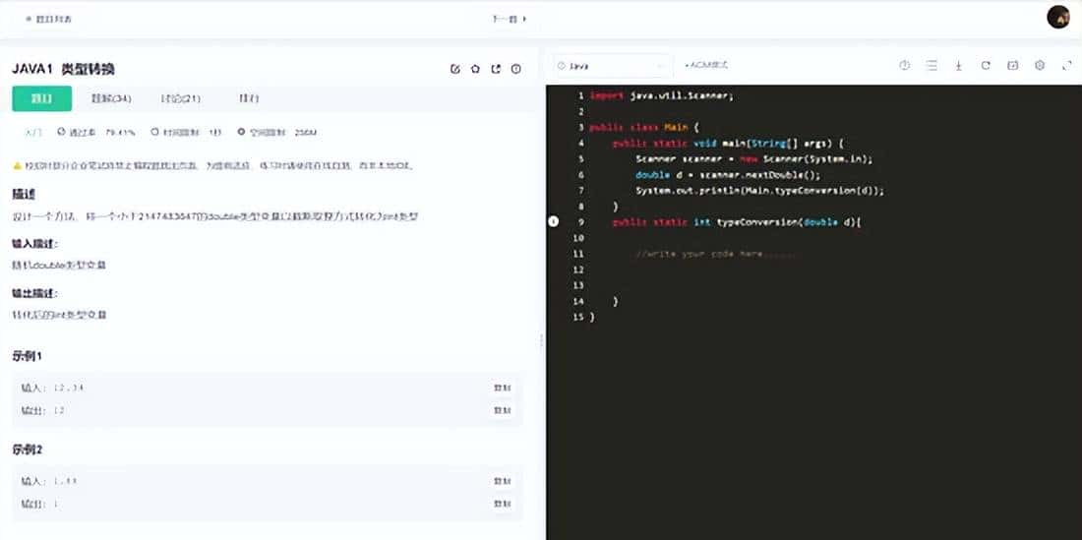Click the 输入描述 heading
Image resolution: width=1082 pixels, height=540 pixels.
pyautogui.click(x=34, y=244)
